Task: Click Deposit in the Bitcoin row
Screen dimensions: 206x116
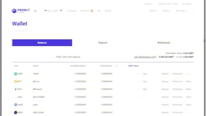Action: pyautogui.click(x=165, y=82)
